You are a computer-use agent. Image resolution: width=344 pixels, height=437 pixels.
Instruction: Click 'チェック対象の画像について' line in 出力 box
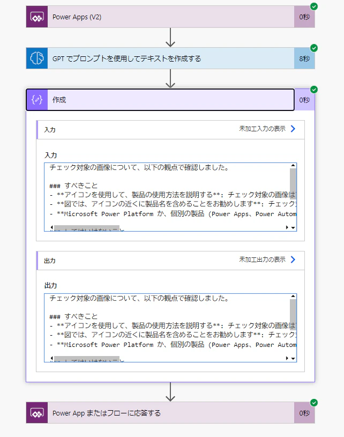139,298
